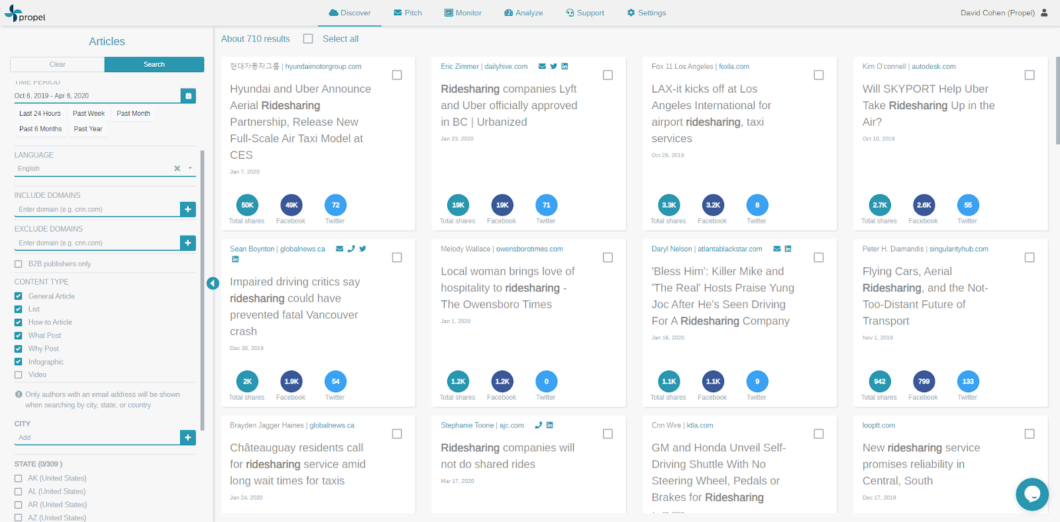Click the user profile icon
The height and width of the screenshot is (522, 1060).
[x=1045, y=13]
